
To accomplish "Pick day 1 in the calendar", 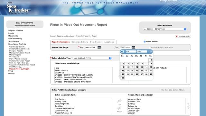I will (151, 60).
